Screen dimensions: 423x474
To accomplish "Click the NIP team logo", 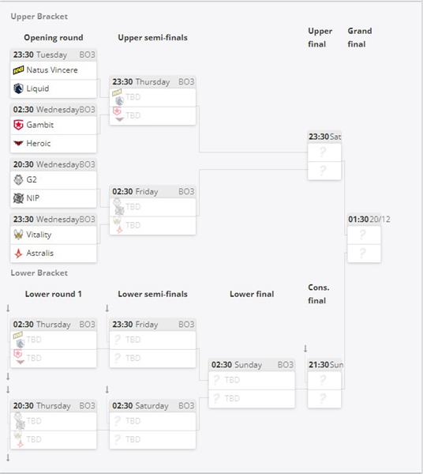I will click(x=18, y=198).
